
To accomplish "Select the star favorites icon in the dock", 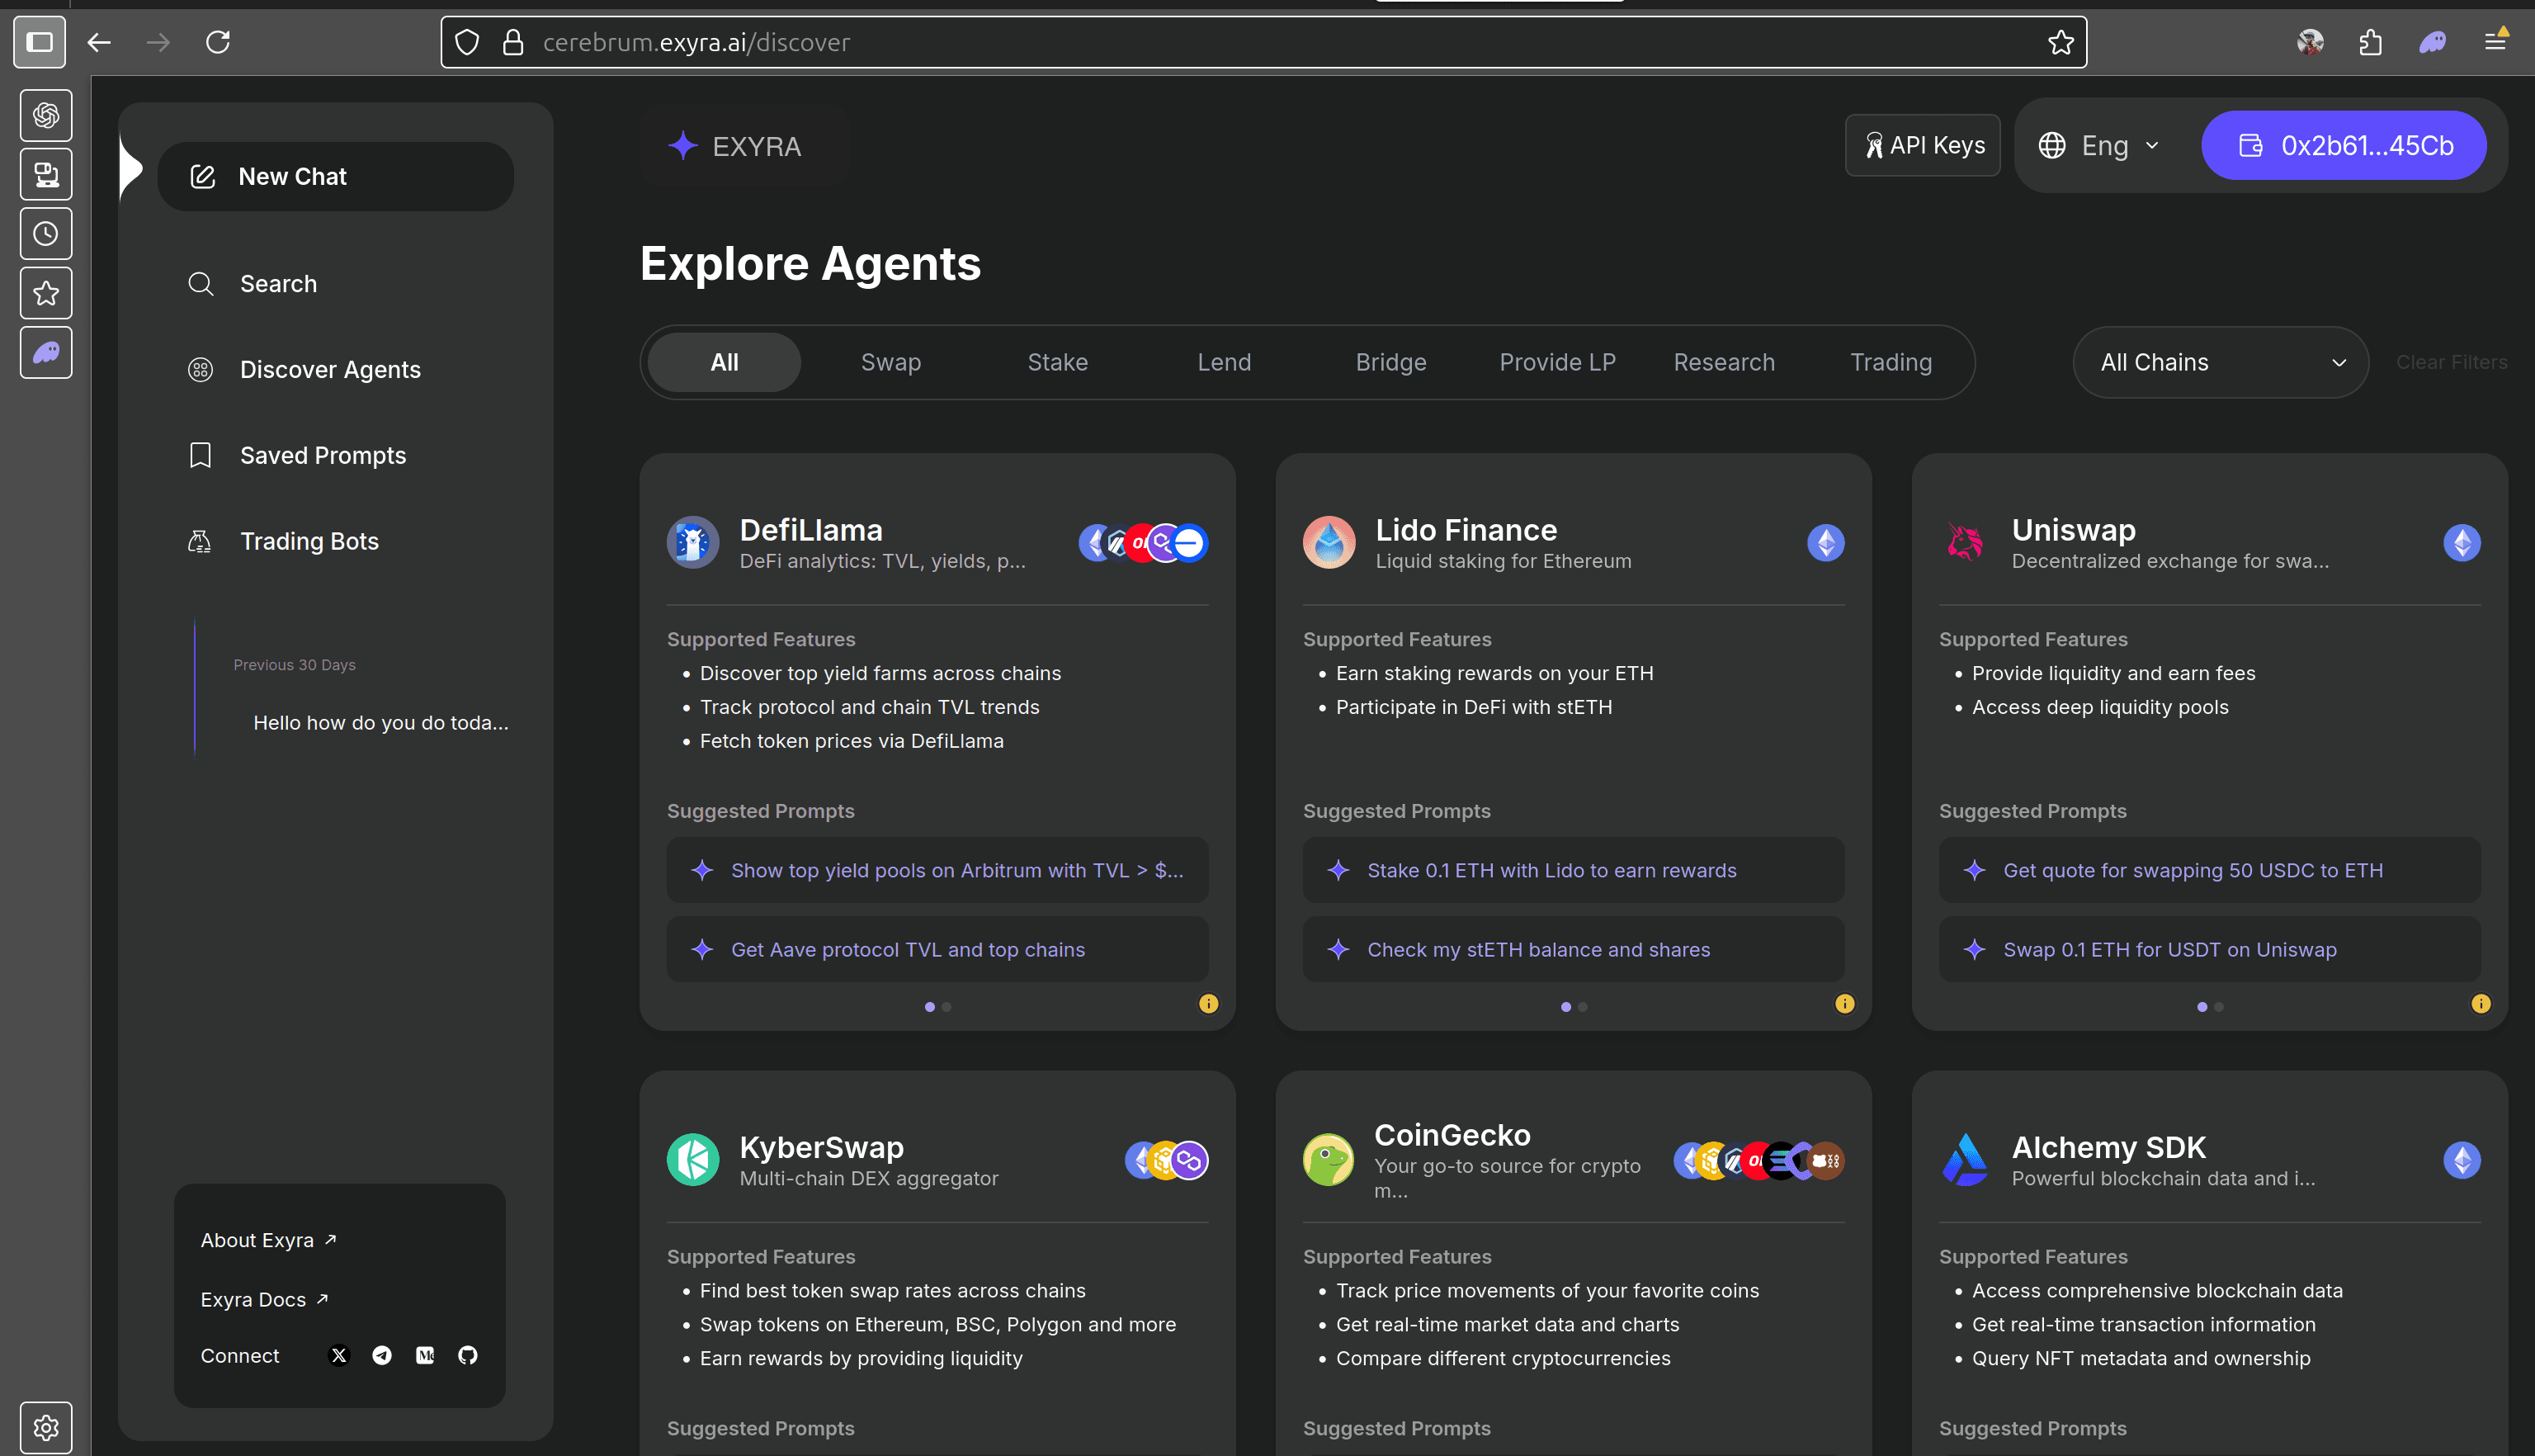I will (45, 293).
